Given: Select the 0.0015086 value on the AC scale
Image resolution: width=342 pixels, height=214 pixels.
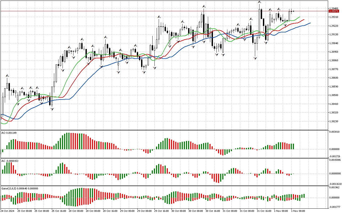Looking at the screenshot, I should [x=335, y=160].
